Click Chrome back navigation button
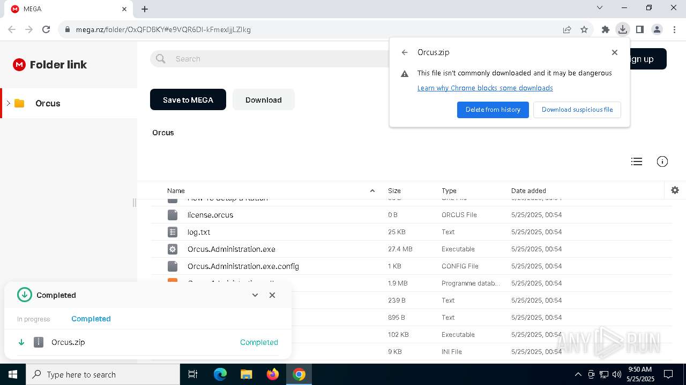 (x=12, y=29)
